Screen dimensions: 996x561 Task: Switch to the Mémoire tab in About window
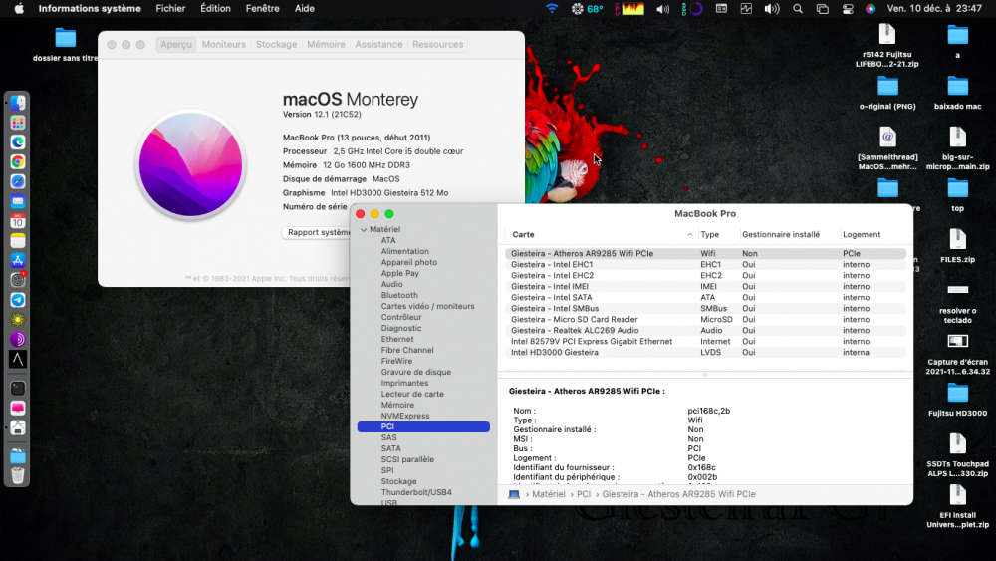coord(326,45)
